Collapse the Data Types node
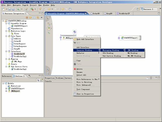 (6, 36)
